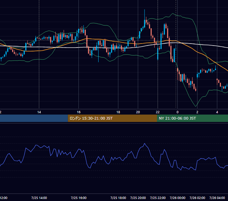This screenshot has height=201, width=228.
Task: Click the lower Bollinger band's lowest point near 2:00
Action: [x=196, y=106]
